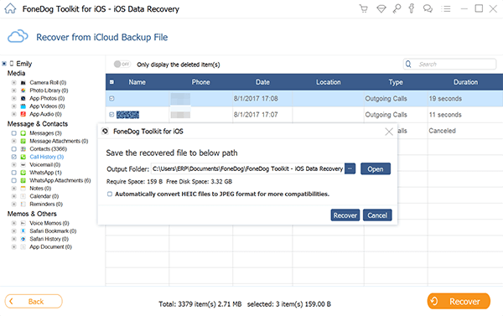Screen dimensions: 503x316
Task: Sort by the Date column header
Action: (262, 82)
